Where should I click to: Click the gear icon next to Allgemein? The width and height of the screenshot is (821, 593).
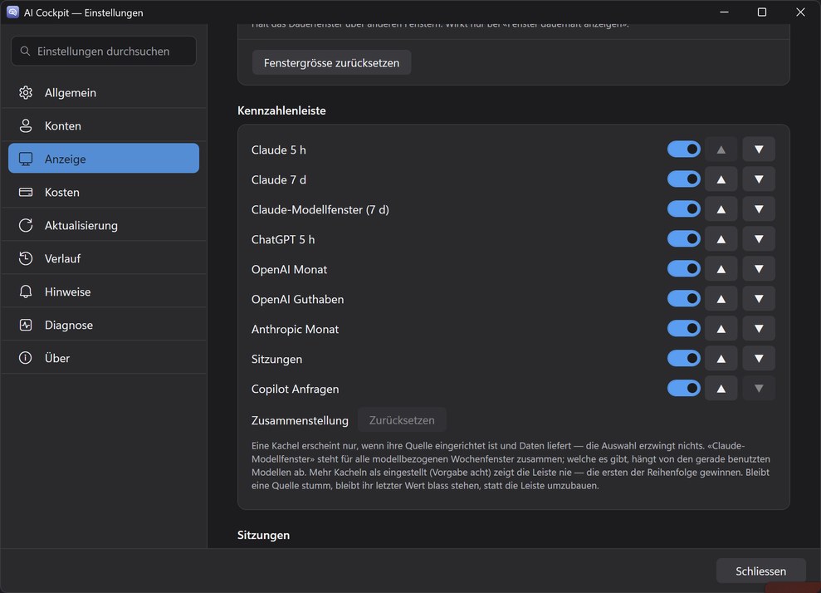(26, 93)
